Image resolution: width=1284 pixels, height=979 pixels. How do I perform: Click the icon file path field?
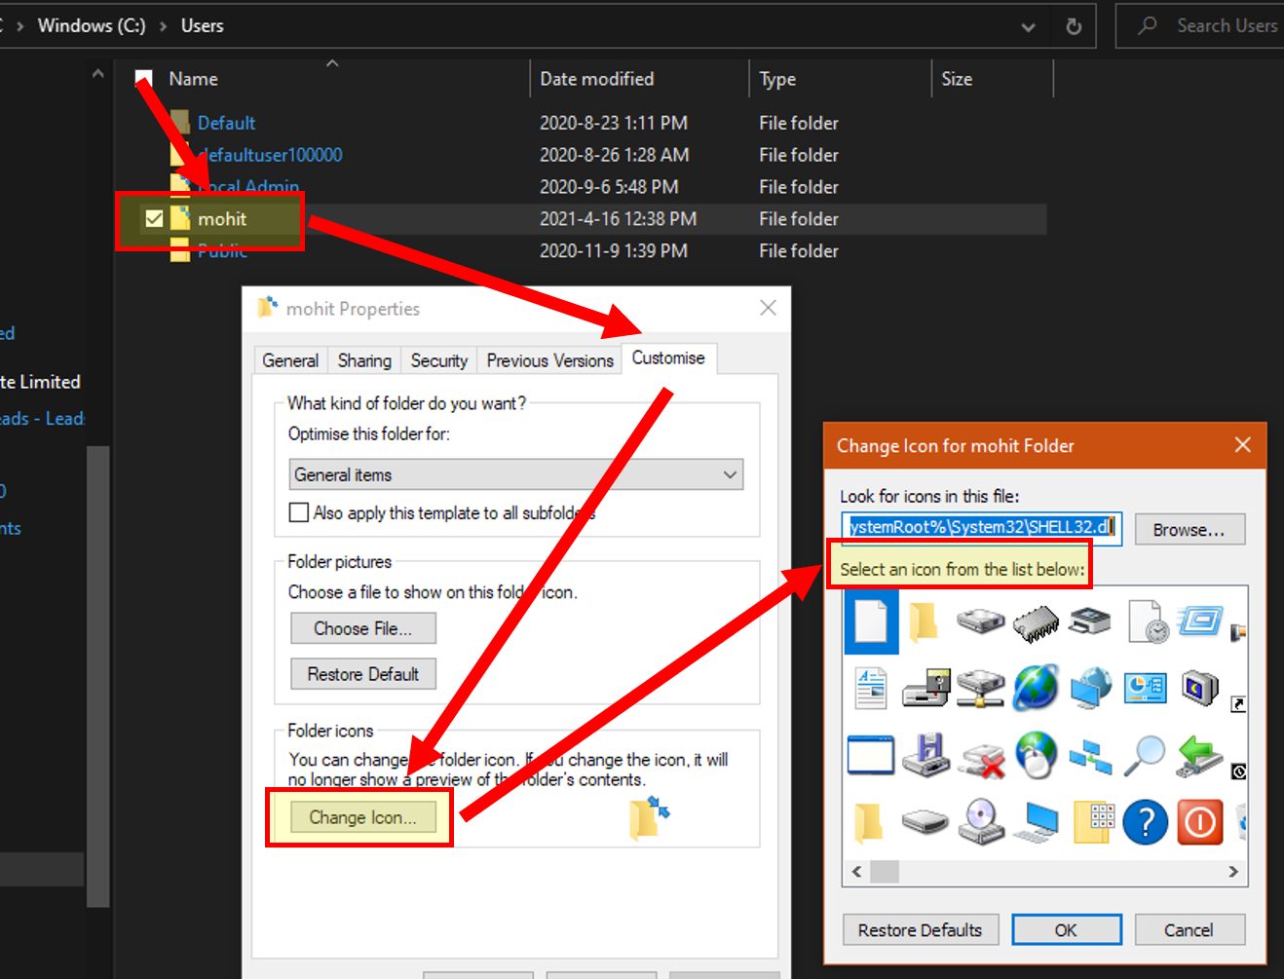pyautogui.click(x=981, y=527)
